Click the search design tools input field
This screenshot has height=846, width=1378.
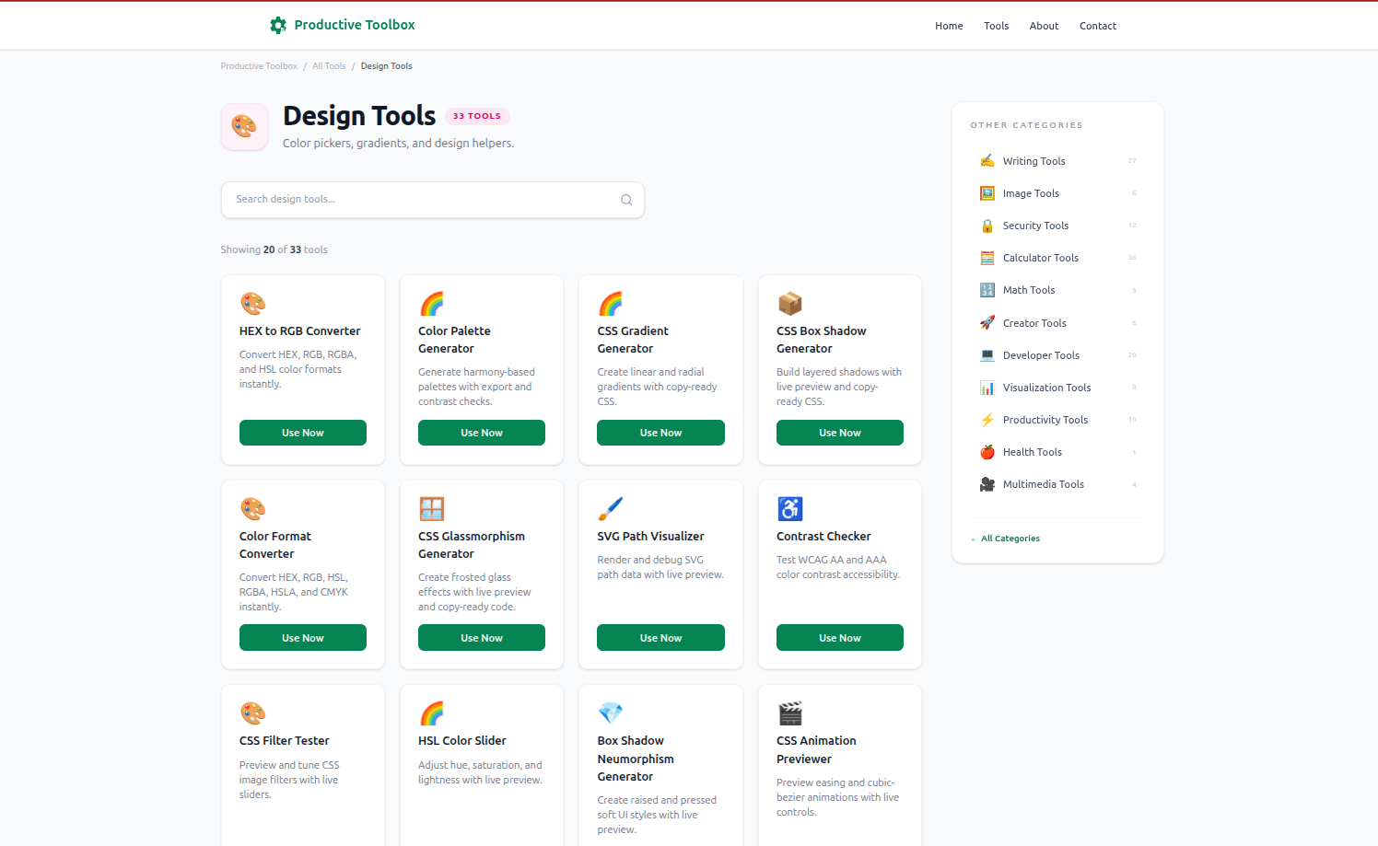(415, 199)
